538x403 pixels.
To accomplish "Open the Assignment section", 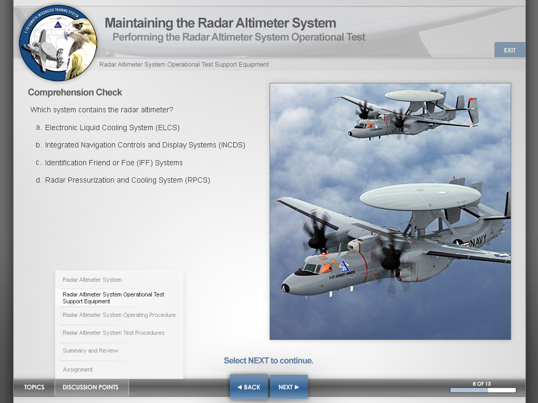I will pos(78,369).
